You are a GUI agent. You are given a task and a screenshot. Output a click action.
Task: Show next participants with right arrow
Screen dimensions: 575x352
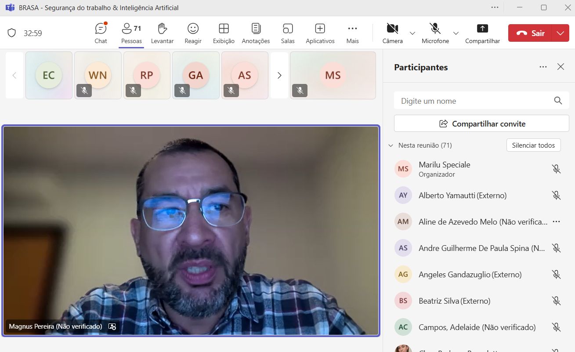(279, 76)
